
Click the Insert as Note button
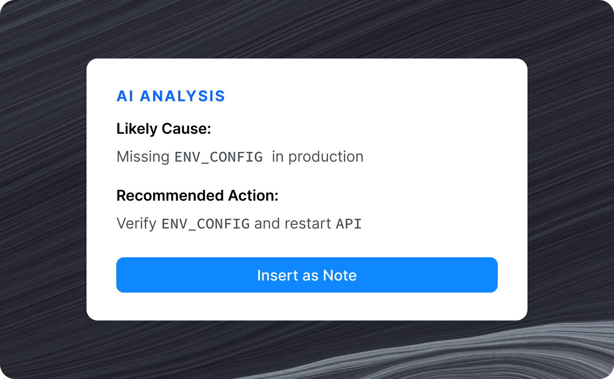point(307,275)
